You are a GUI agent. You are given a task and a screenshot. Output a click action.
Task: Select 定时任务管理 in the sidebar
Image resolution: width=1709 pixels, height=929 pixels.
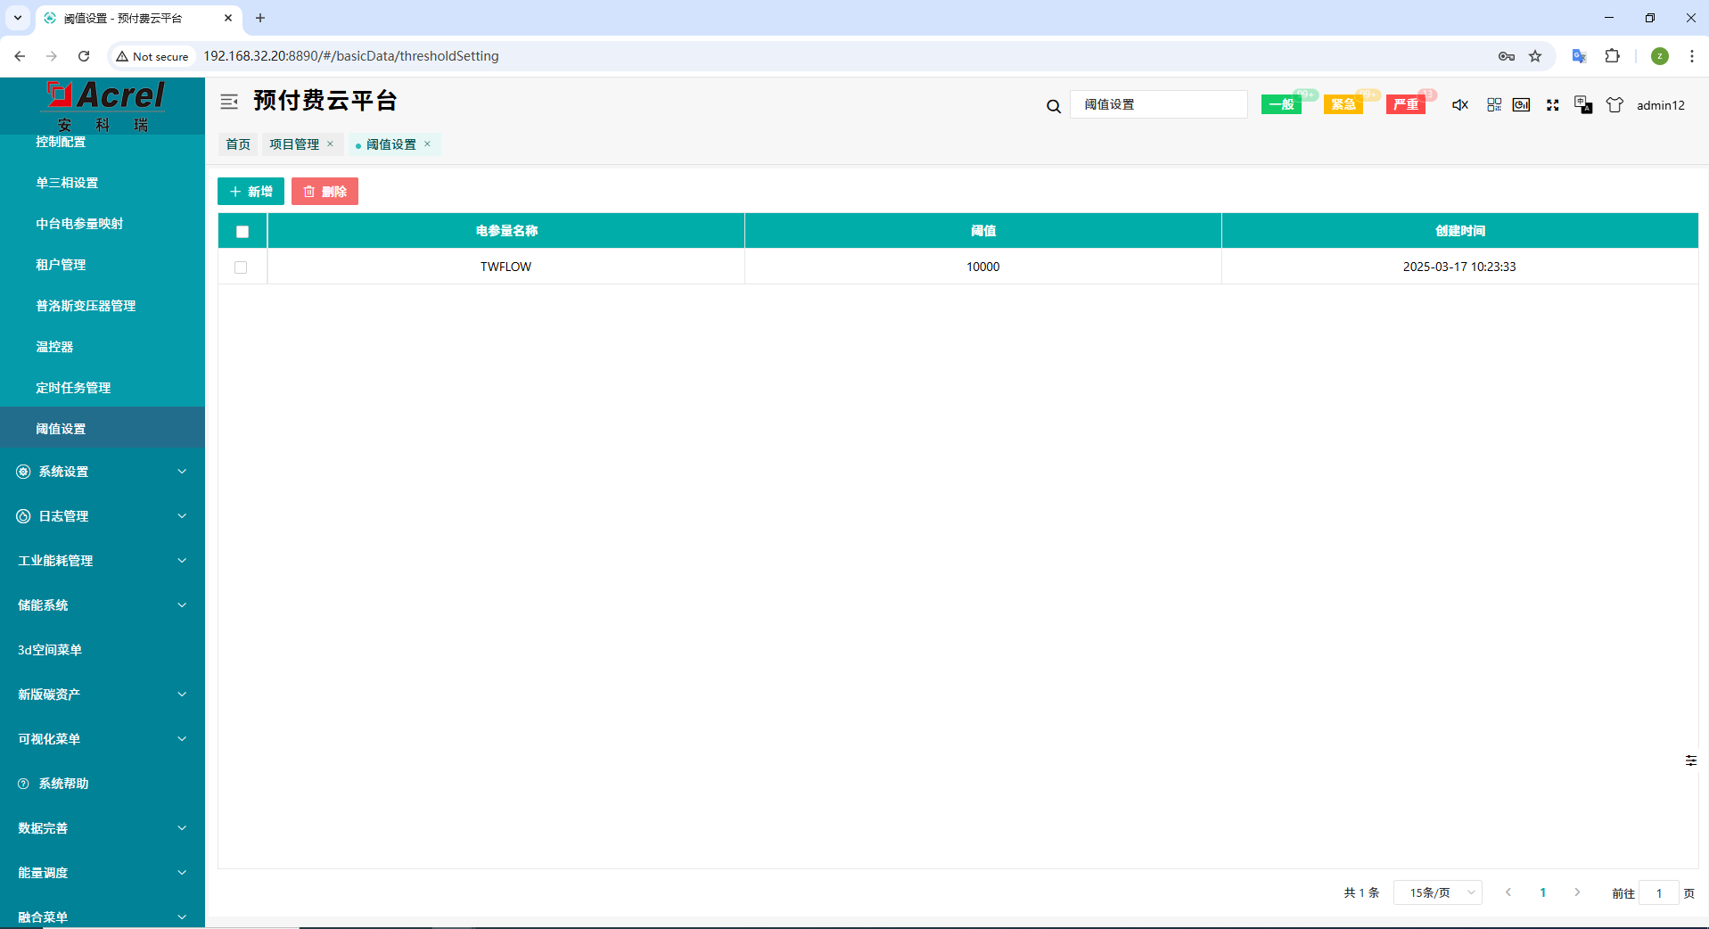(73, 388)
